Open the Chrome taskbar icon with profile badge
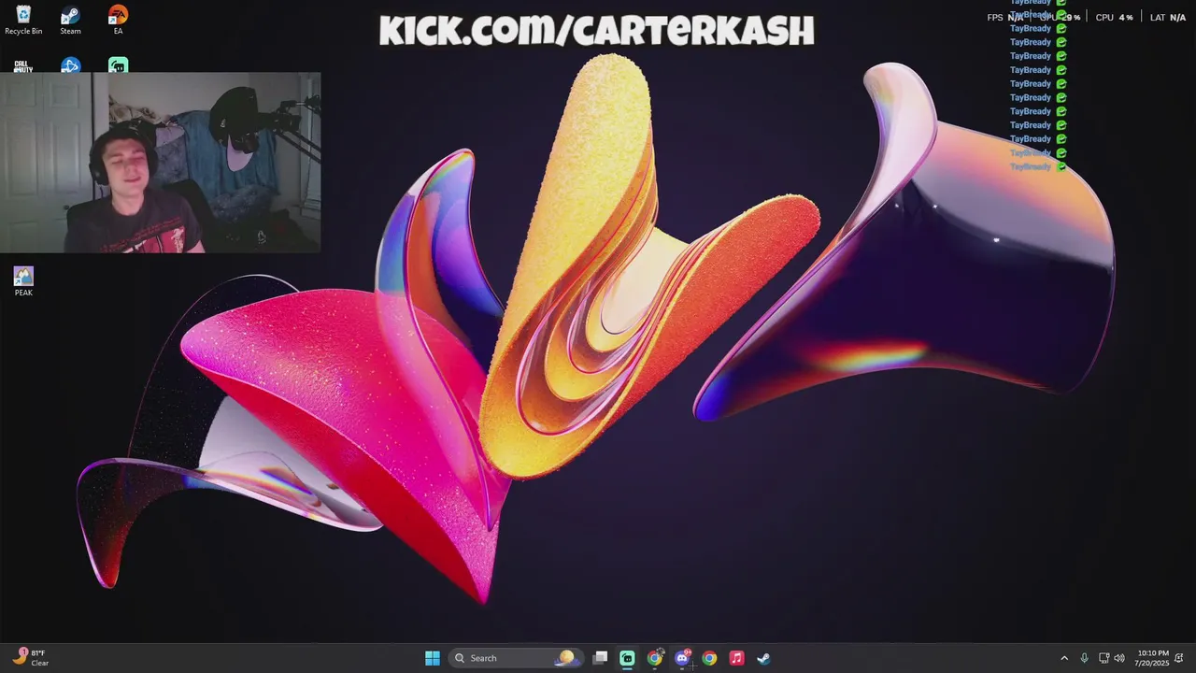Viewport: 1196px width, 673px height. click(x=655, y=658)
